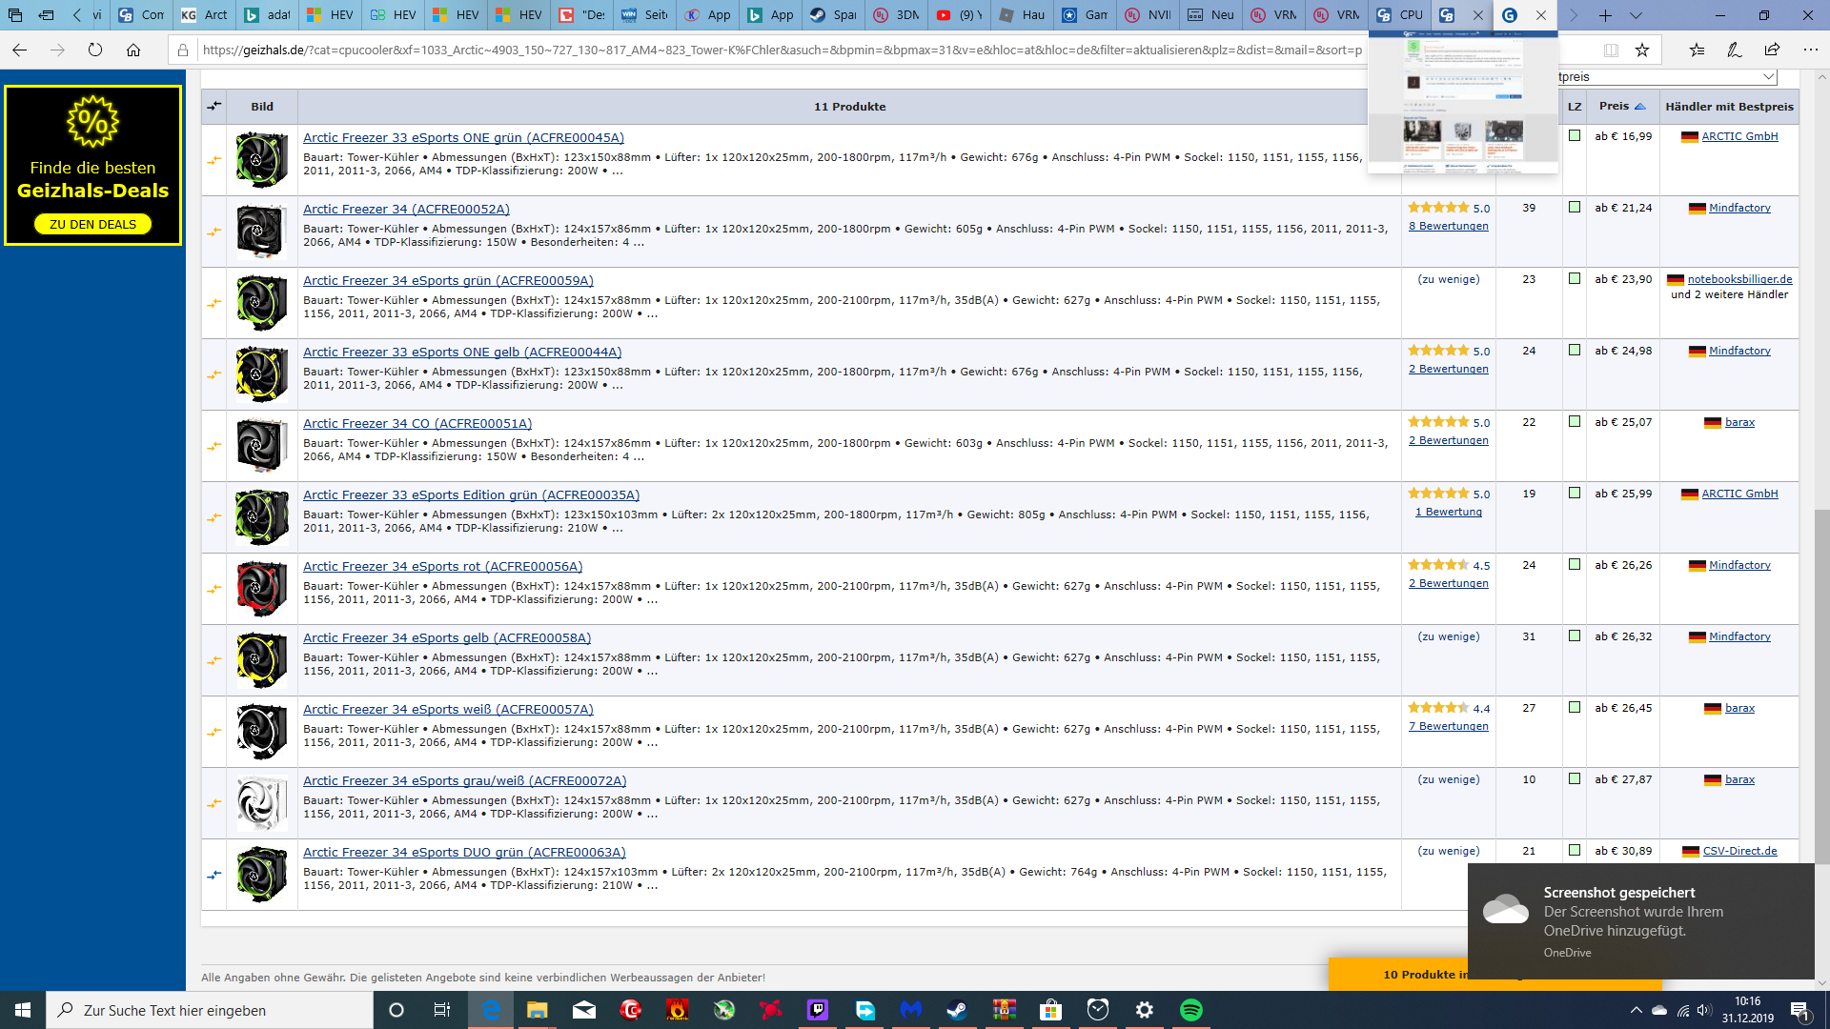
Task: Click the compare-all icon in table header
Action: click(x=214, y=106)
